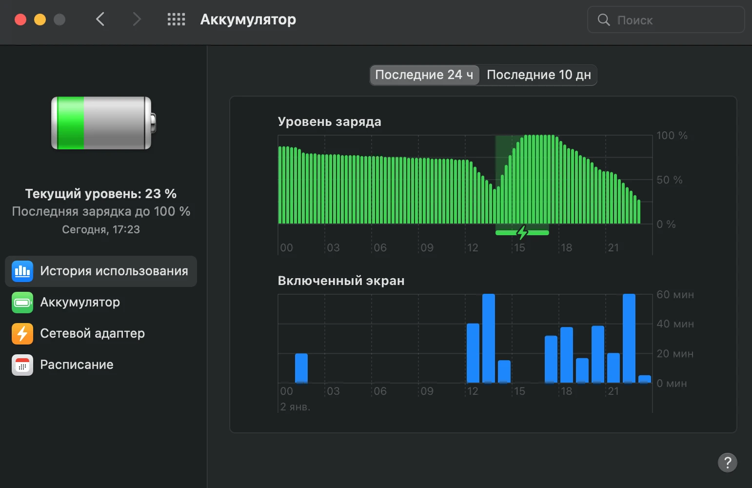
Task: Switch to the Последние 10 дн tab
Action: pos(538,75)
